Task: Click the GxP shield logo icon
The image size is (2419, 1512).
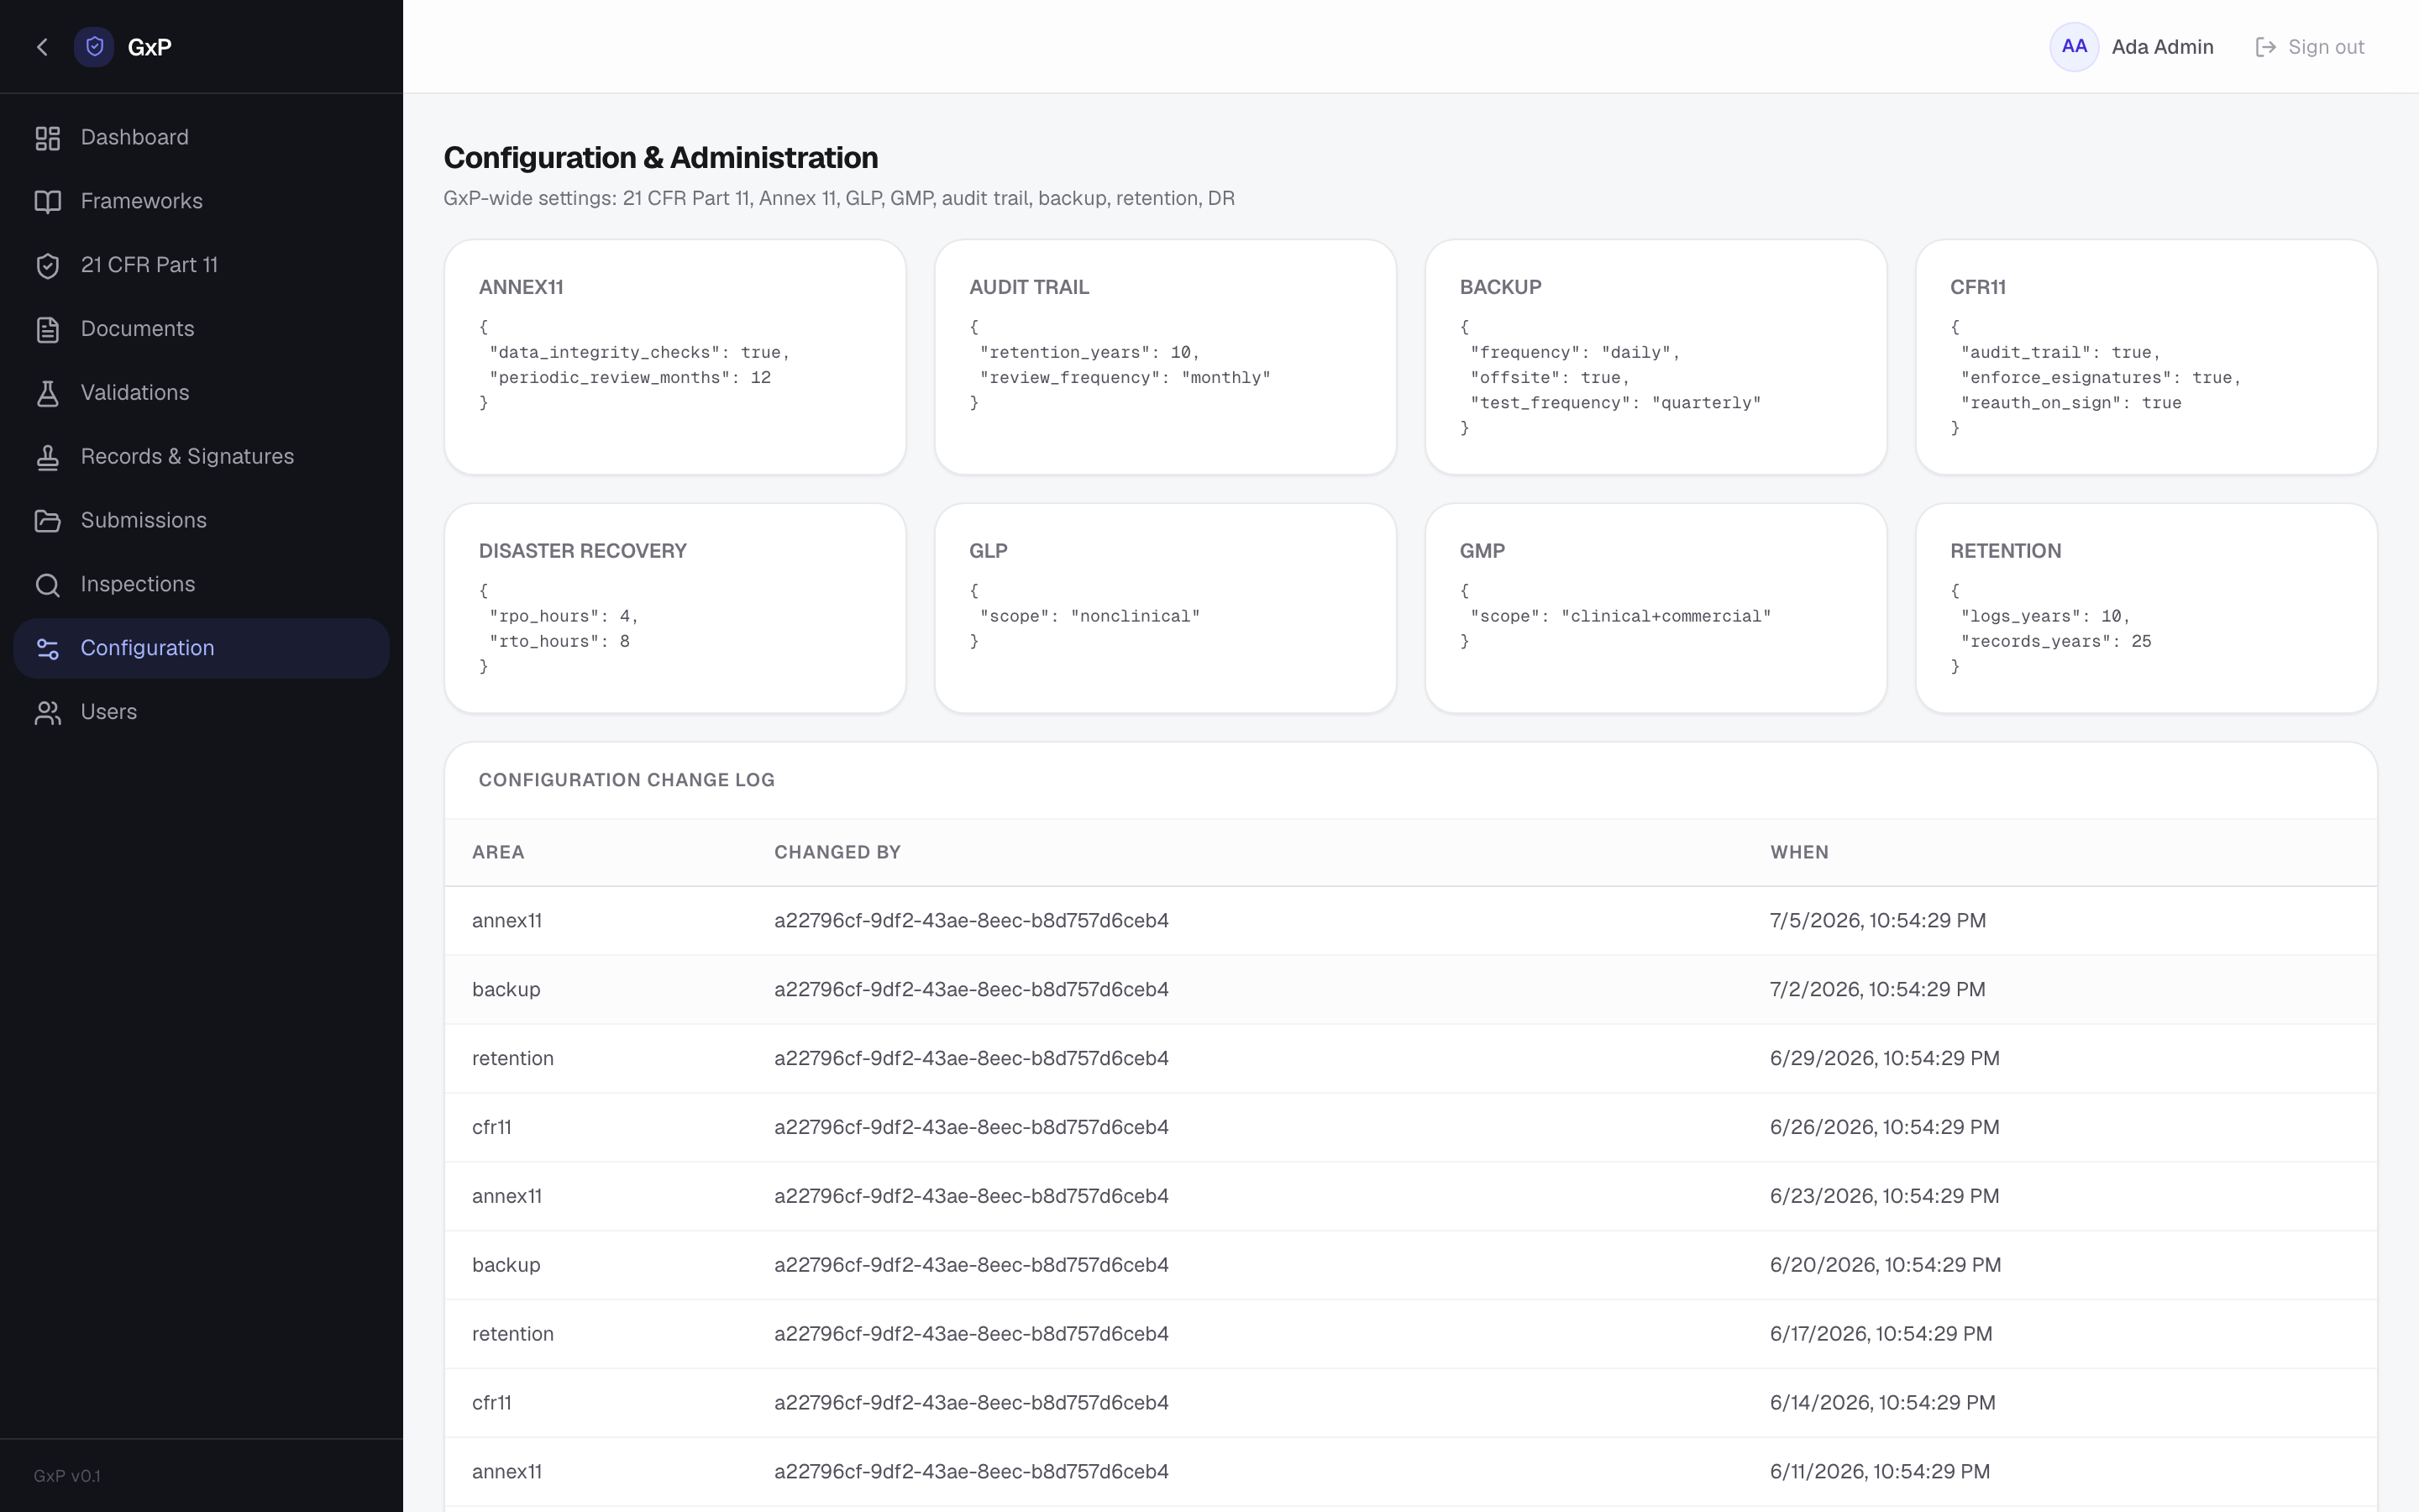Action: 94,47
